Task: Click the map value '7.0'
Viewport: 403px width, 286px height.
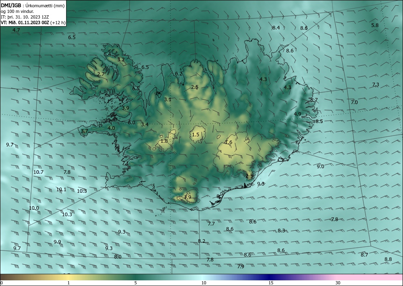Action: pyautogui.click(x=354, y=102)
